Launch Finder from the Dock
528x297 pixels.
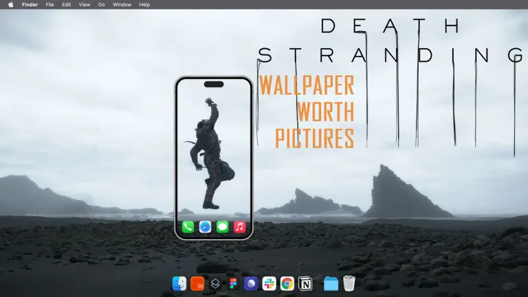179,283
